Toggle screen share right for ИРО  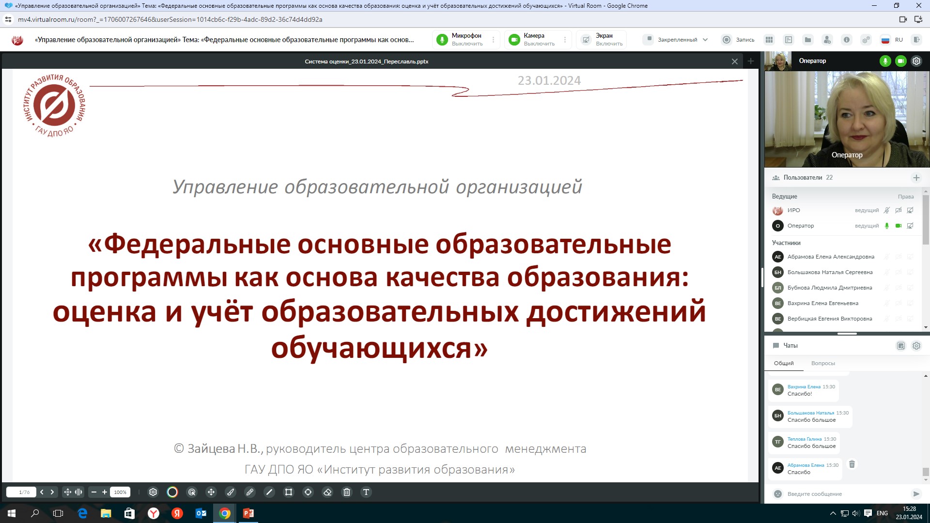910,210
